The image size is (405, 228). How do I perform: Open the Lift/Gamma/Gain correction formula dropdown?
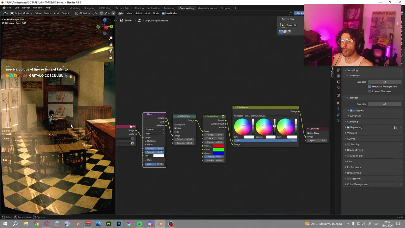[x=274, y=116]
